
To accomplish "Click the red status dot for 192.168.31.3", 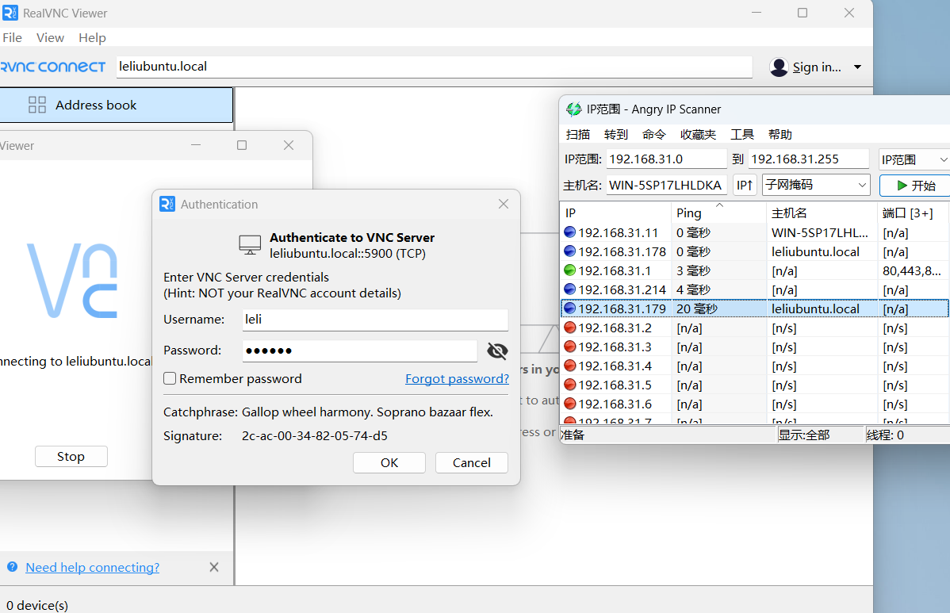I will [569, 347].
